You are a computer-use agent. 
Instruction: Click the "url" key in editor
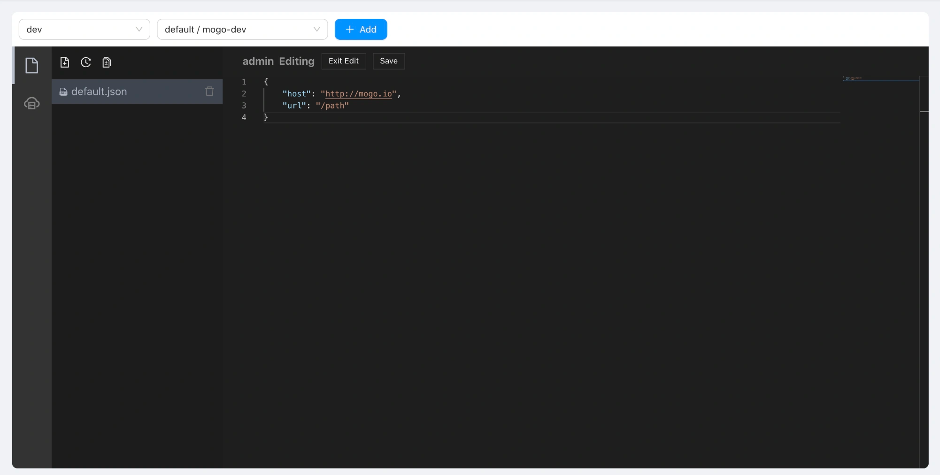click(x=294, y=106)
